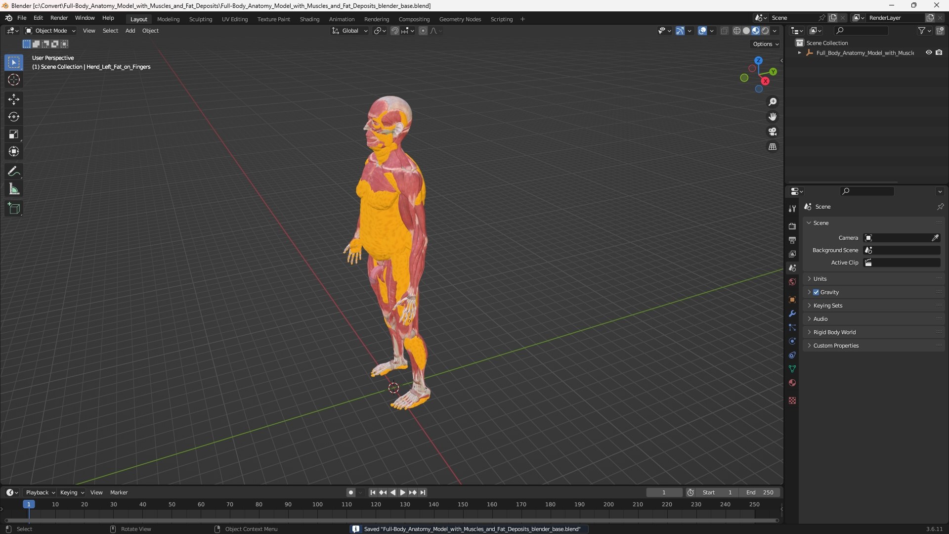The width and height of the screenshot is (949, 534).
Task: Open Global transform orientation dropdown
Action: (x=350, y=31)
